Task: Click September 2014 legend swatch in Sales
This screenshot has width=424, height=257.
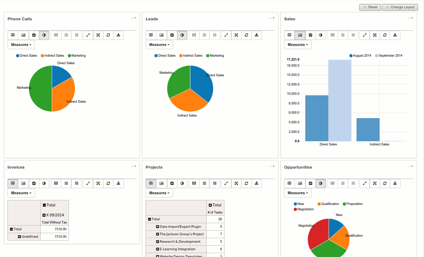Action: (377, 56)
